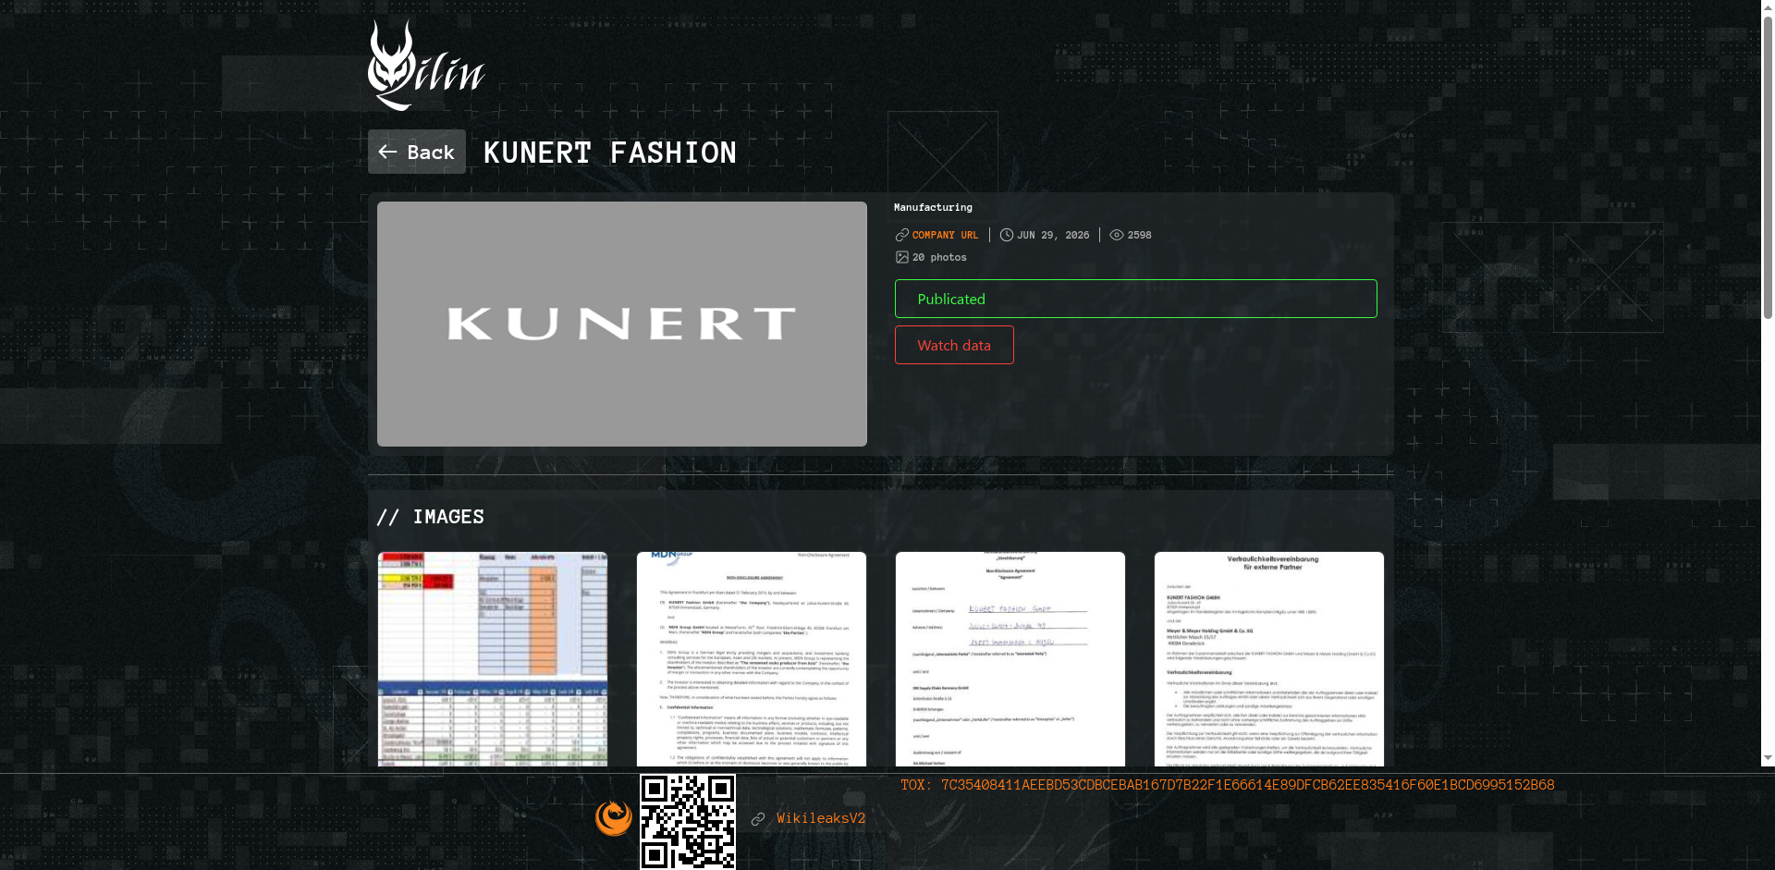
Task: Click the Manufacturing category label
Action: coord(933,207)
